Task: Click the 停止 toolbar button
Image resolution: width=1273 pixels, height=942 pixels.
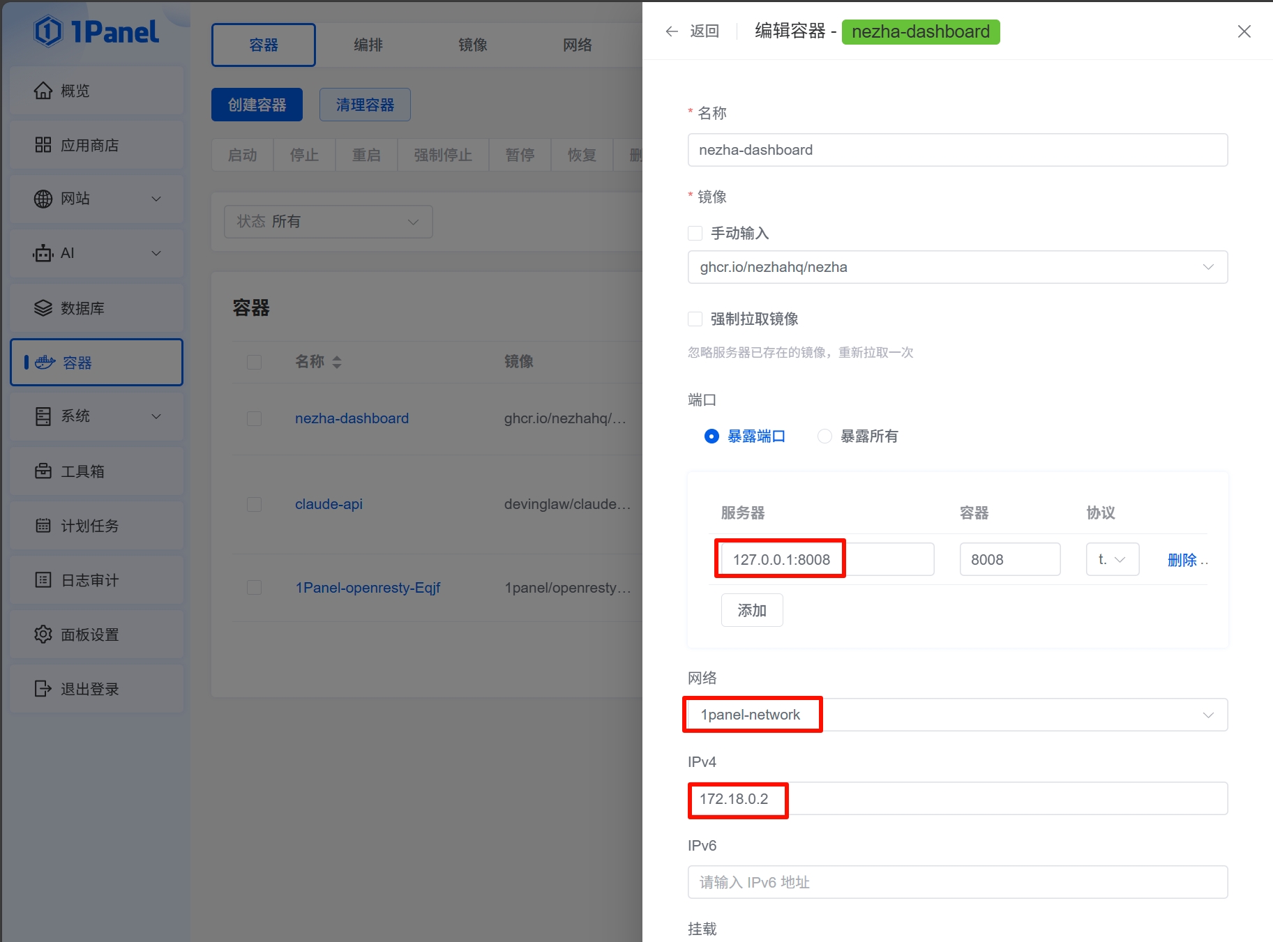Action: (304, 155)
